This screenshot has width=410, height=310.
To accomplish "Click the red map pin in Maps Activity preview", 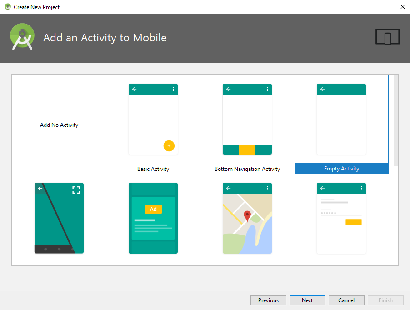I will 247,214.
